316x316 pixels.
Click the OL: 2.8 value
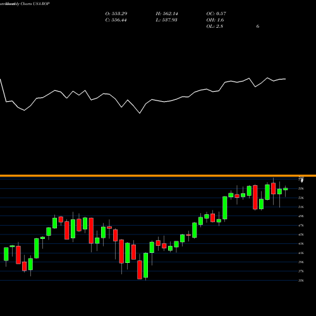[215, 27]
